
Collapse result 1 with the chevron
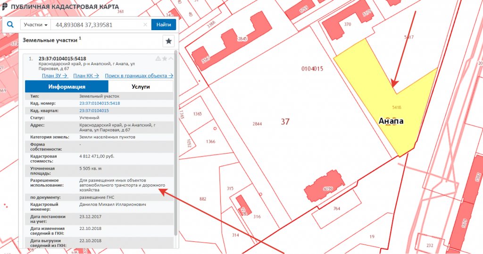[171, 58]
